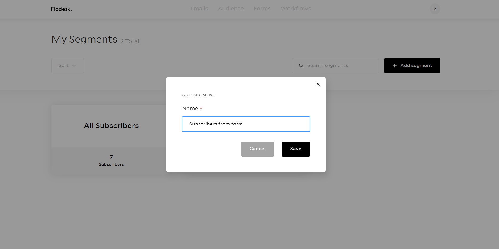This screenshot has width=499, height=249.
Task: Focus the segment Name input field
Action: (x=246, y=124)
